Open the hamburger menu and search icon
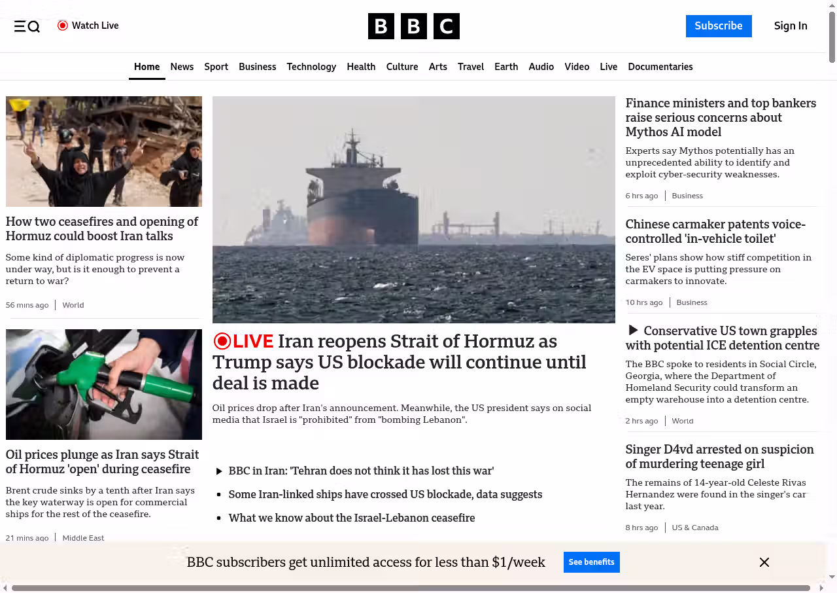Screen dimensions: 837x593 coord(27,26)
